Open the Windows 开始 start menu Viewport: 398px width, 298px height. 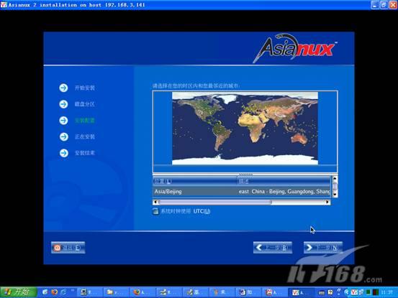click(x=19, y=292)
